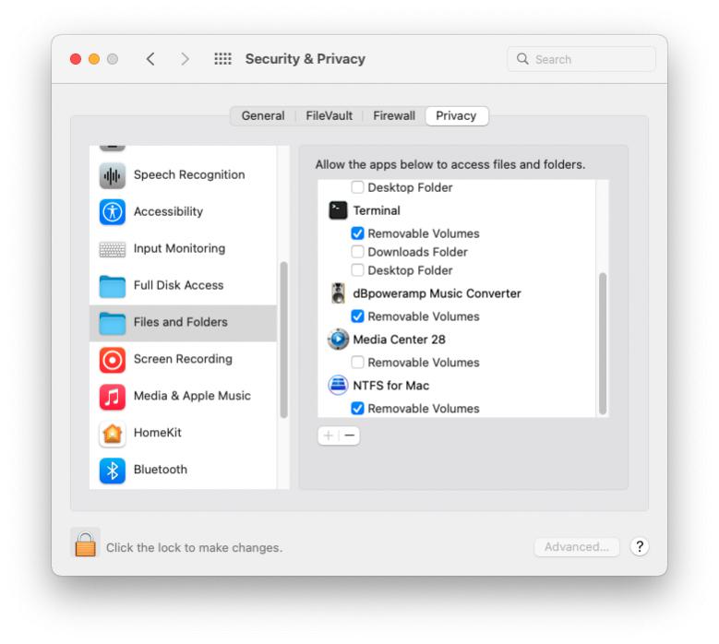Enable Downloads Folder for Terminal
Image resolution: width=719 pixels, height=644 pixels.
coord(358,252)
